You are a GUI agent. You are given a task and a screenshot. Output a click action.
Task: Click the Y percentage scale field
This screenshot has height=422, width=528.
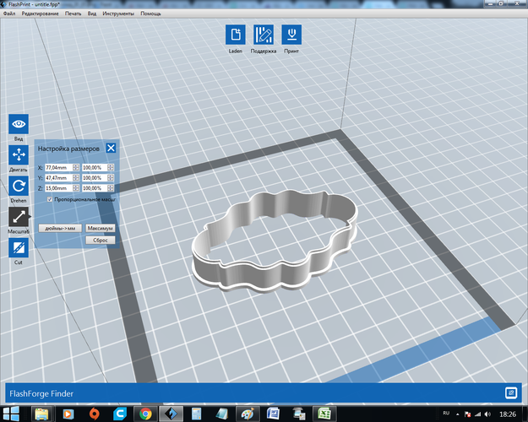[95, 178]
